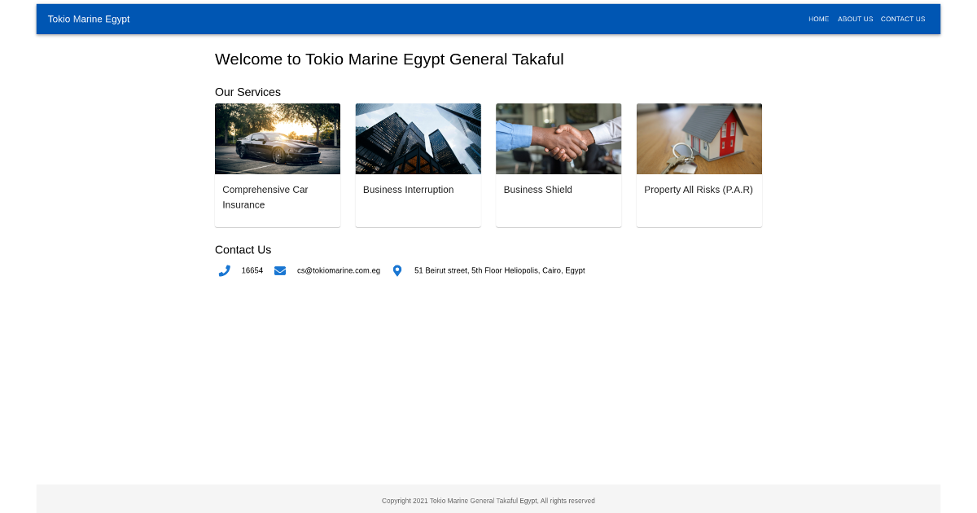Click the phone icon in Contact Us

click(x=225, y=270)
